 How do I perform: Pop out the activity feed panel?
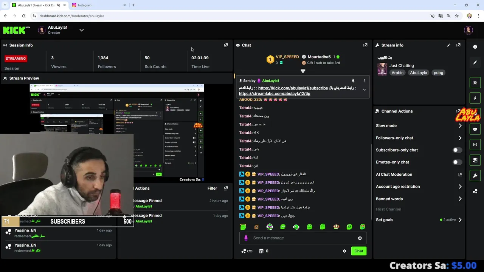pyautogui.click(x=226, y=188)
